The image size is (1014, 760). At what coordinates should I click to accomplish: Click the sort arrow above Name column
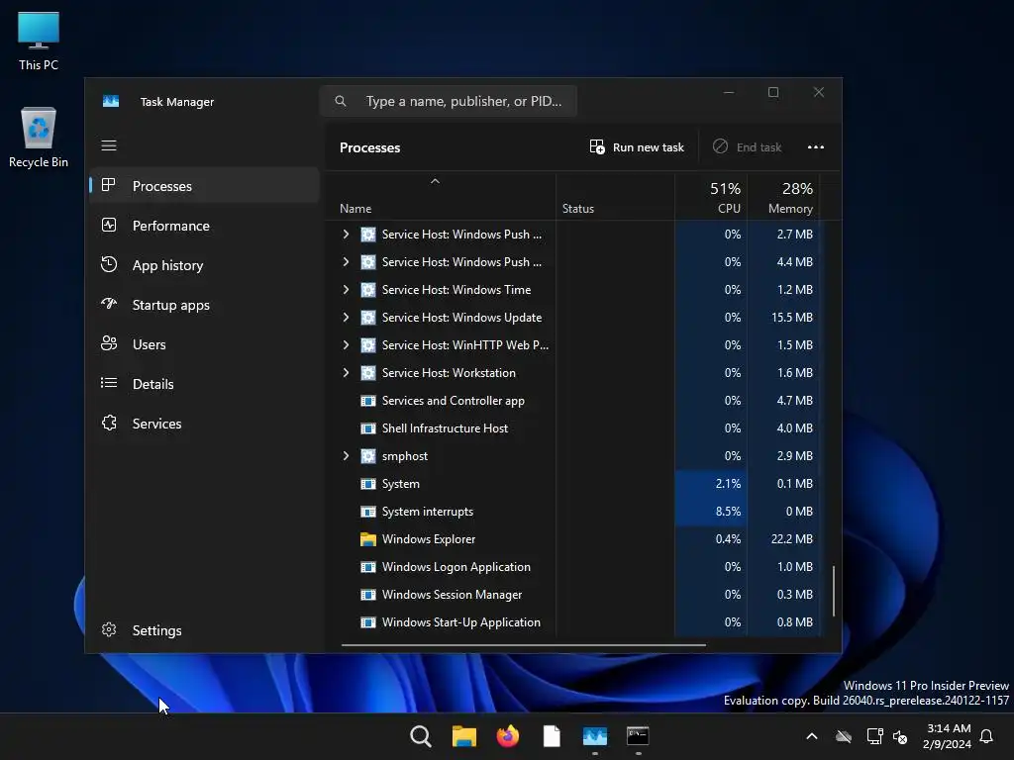(436, 182)
